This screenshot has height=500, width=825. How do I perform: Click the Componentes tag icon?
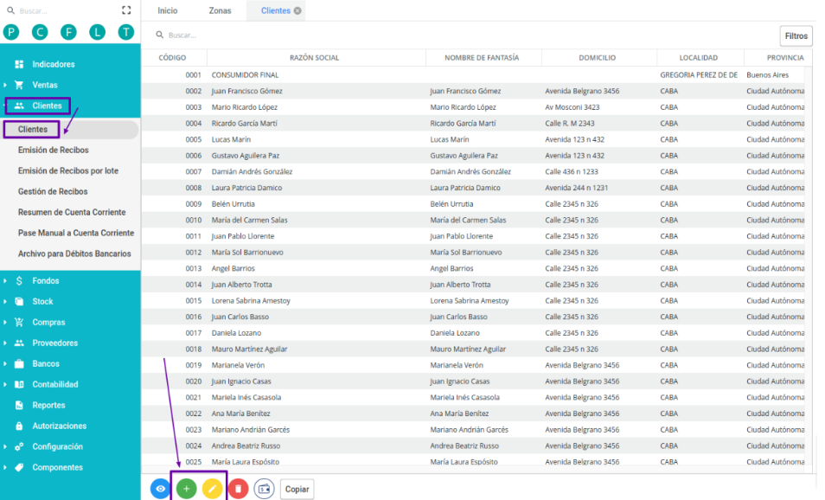pos(20,467)
